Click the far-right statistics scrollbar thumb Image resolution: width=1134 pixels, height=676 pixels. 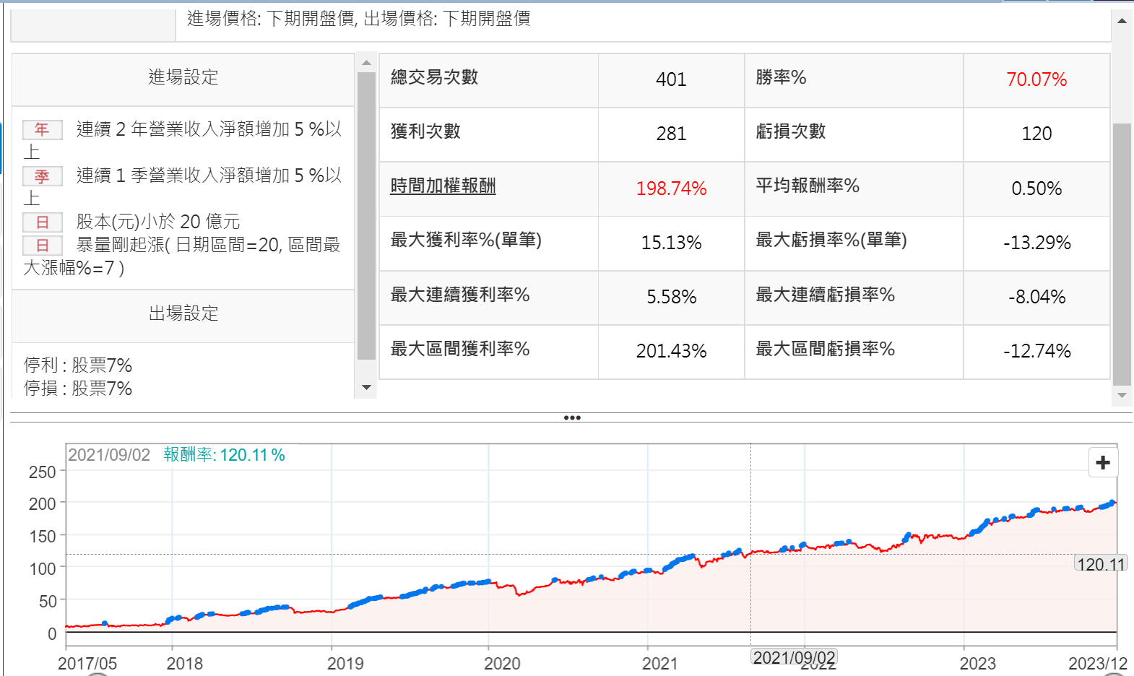[x=1122, y=253]
